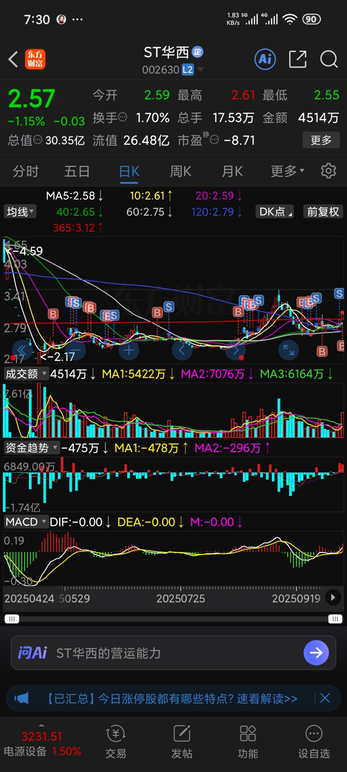Select the 日K tab
Image resolution: width=347 pixels, height=772 pixels.
[129, 171]
